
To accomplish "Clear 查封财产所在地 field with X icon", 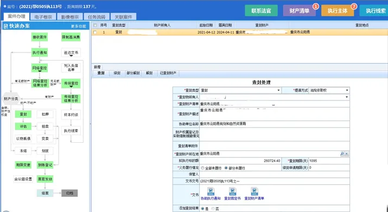I will [x=347, y=154].
